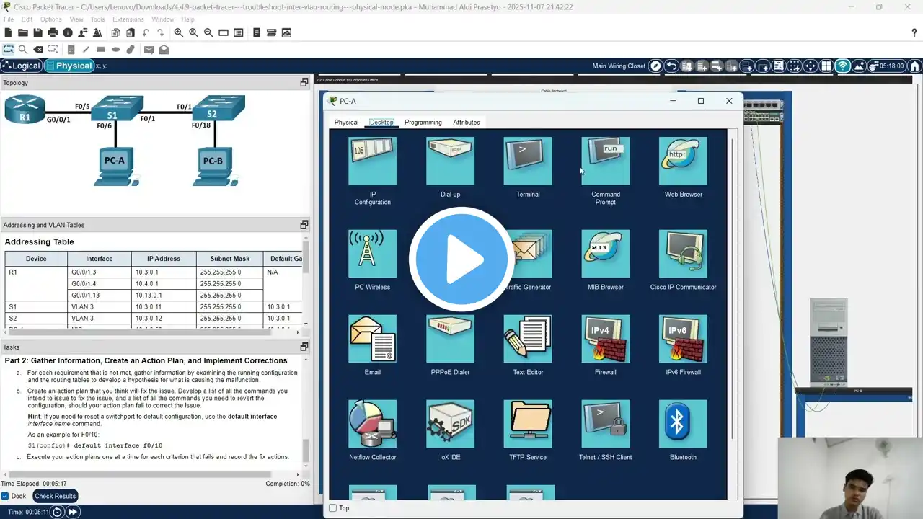Click the 05:18:00 time display button
Viewport: 923px width, 519px height.
887,66
